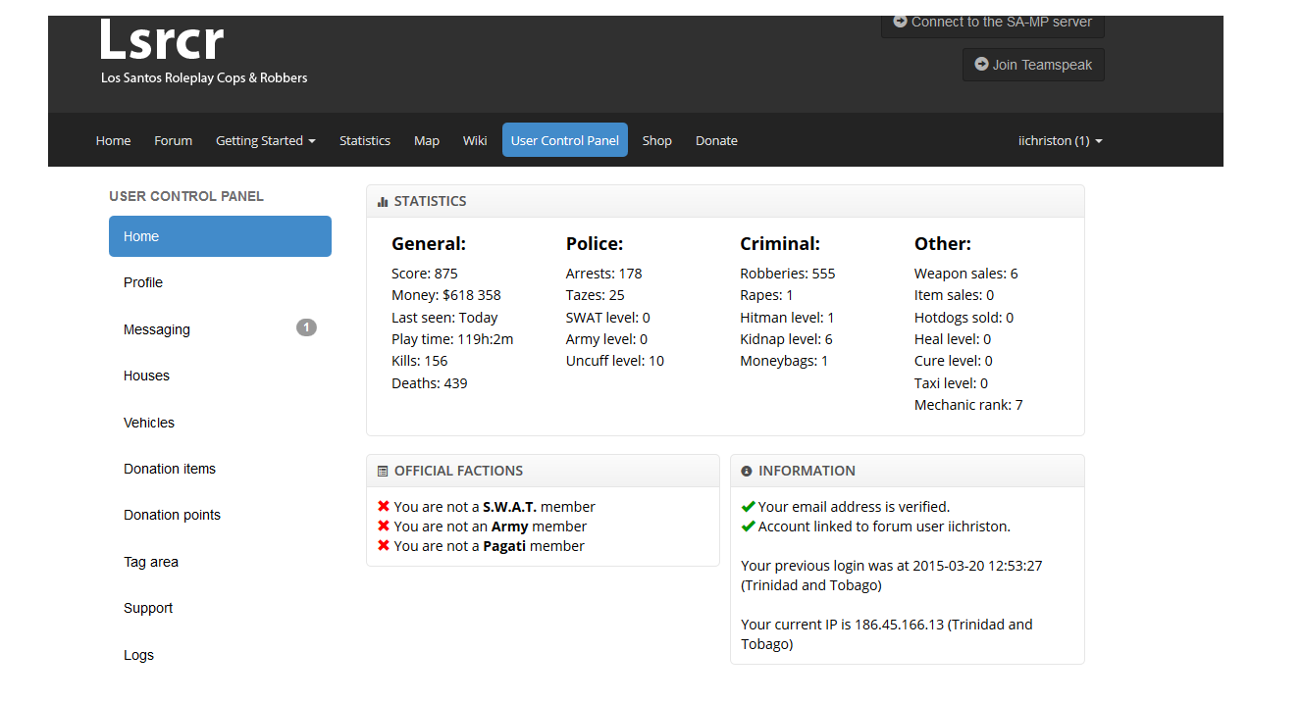Click the list icon beside OFFICIAL FACTIONS
This screenshot has height=702, width=1302.
click(x=383, y=471)
